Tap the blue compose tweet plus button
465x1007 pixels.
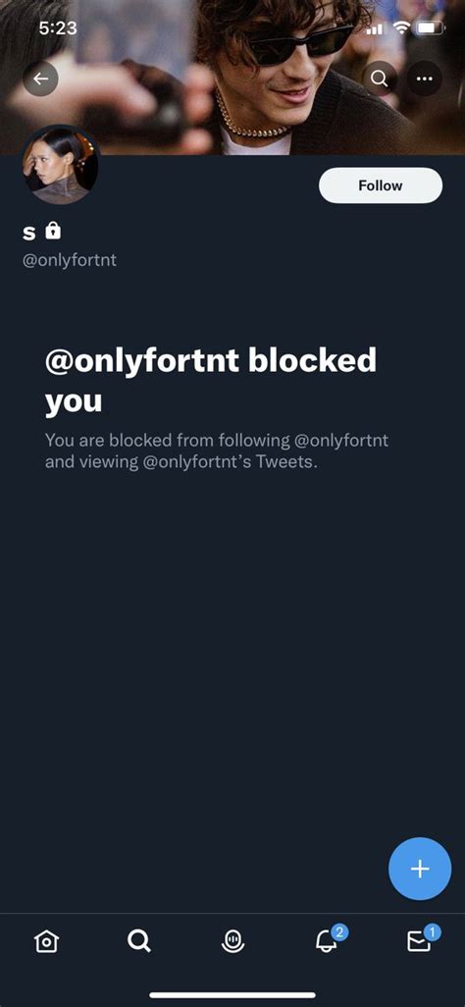[420, 869]
